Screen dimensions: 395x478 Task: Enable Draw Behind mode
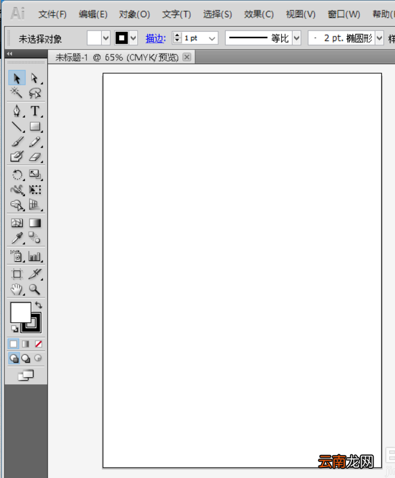tap(26, 358)
